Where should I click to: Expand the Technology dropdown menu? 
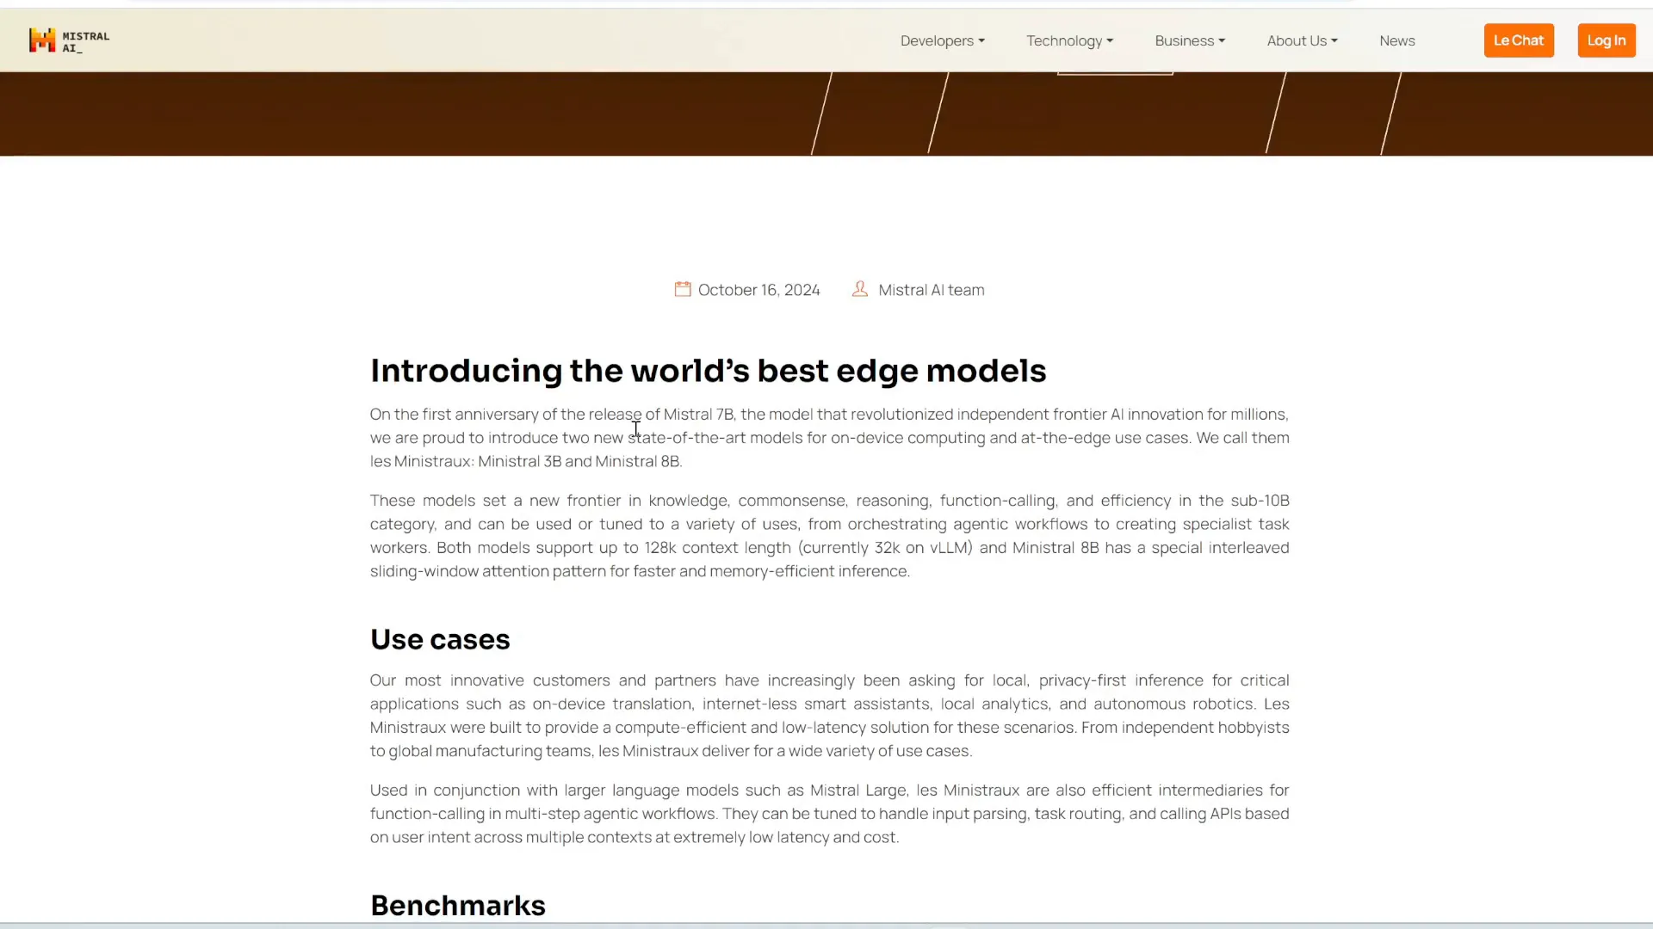[x=1069, y=40]
